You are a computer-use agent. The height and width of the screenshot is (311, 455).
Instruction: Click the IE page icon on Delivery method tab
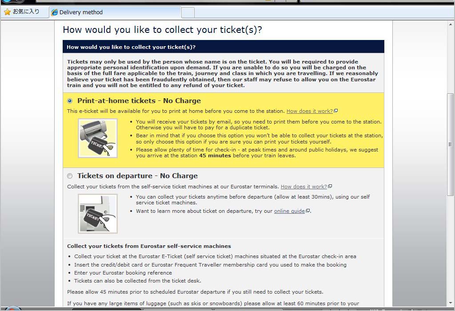pos(55,12)
